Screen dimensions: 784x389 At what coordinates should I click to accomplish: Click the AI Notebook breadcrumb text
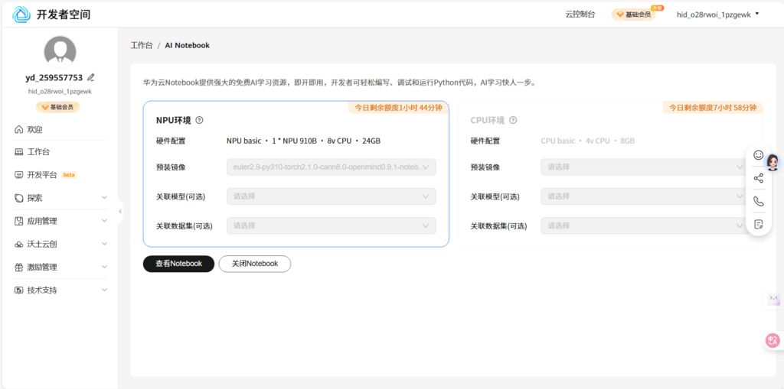tap(188, 45)
